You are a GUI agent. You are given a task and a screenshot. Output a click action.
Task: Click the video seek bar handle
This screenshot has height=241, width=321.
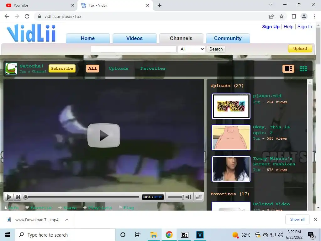coord(25,197)
